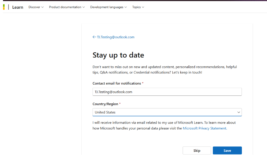The height and width of the screenshot is (166, 267).
Task: Click the Country/Region field label
Action: [105, 104]
